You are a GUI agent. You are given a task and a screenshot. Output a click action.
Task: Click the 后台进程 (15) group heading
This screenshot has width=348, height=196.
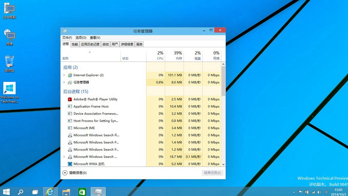pyautogui.click(x=76, y=92)
